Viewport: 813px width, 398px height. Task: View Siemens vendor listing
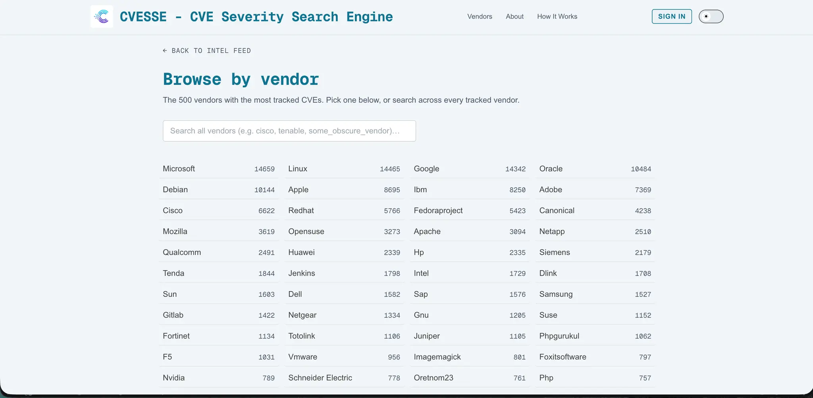pyautogui.click(x=595, y=252)
